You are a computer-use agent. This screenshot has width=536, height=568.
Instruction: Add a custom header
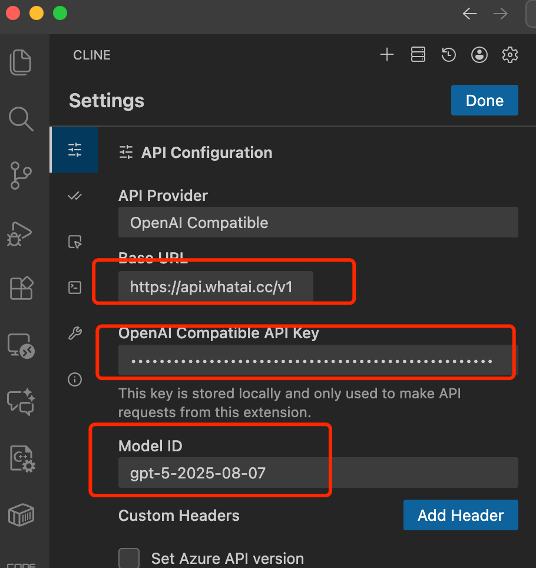point(461,514)
